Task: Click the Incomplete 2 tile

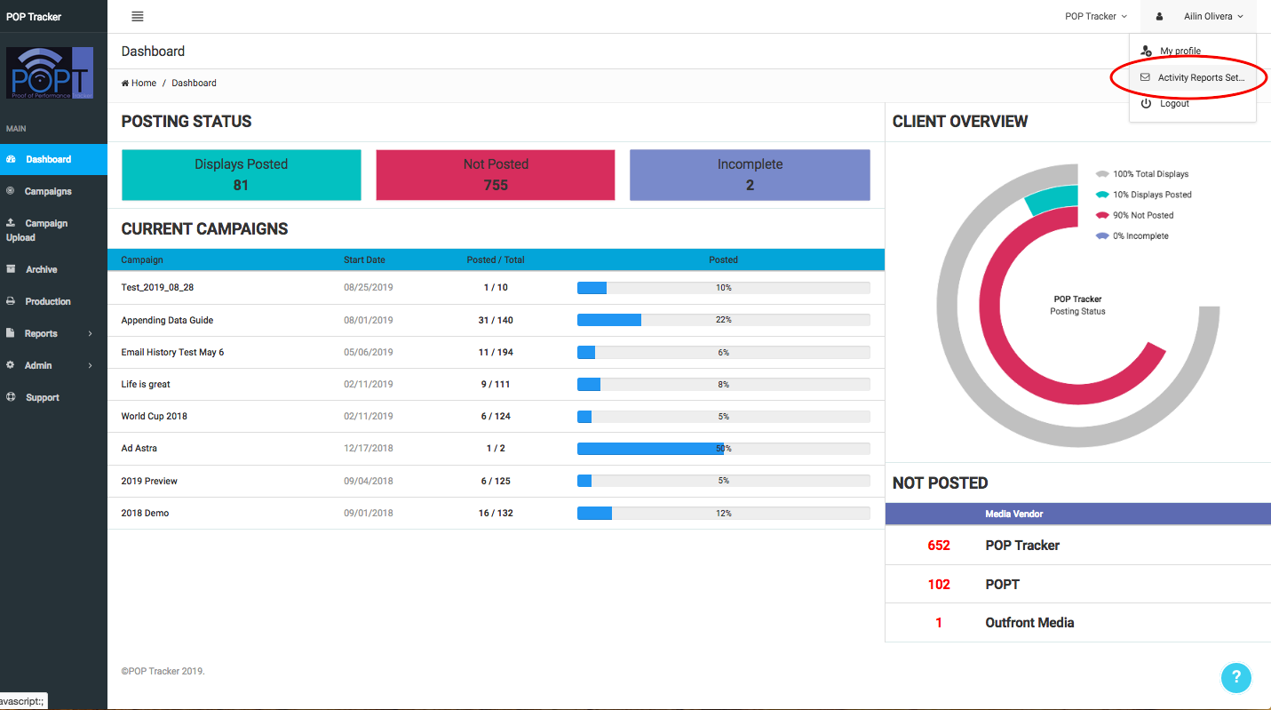Action: pyautogui.click(x=750, y=175)
